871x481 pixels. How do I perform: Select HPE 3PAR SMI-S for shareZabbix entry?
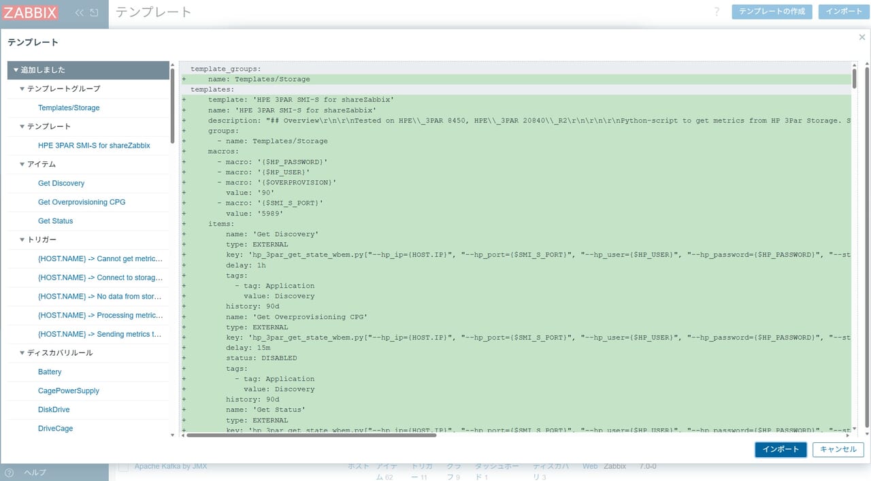coord(94,146)
